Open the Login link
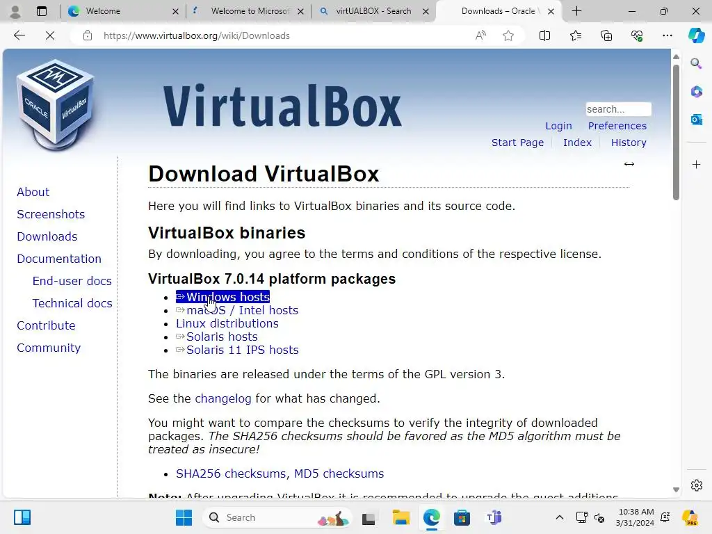 coord(558,126)
